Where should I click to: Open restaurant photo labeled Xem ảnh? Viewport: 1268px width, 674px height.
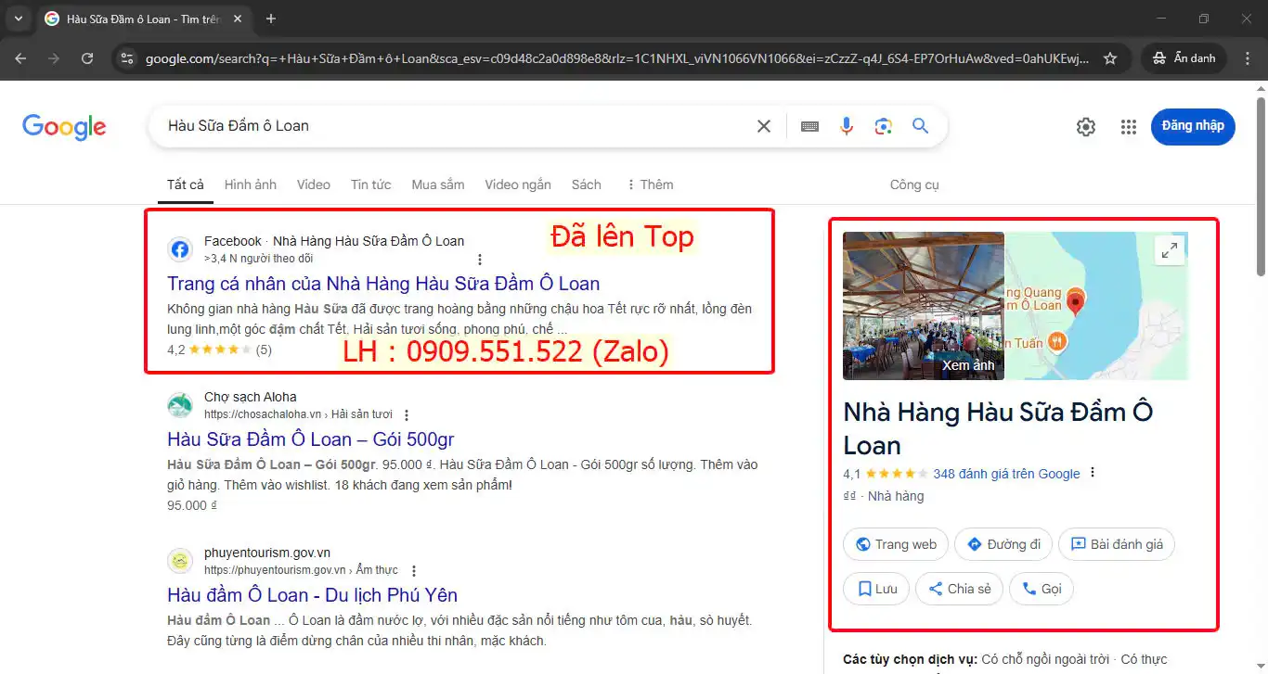tap(924, 306)
